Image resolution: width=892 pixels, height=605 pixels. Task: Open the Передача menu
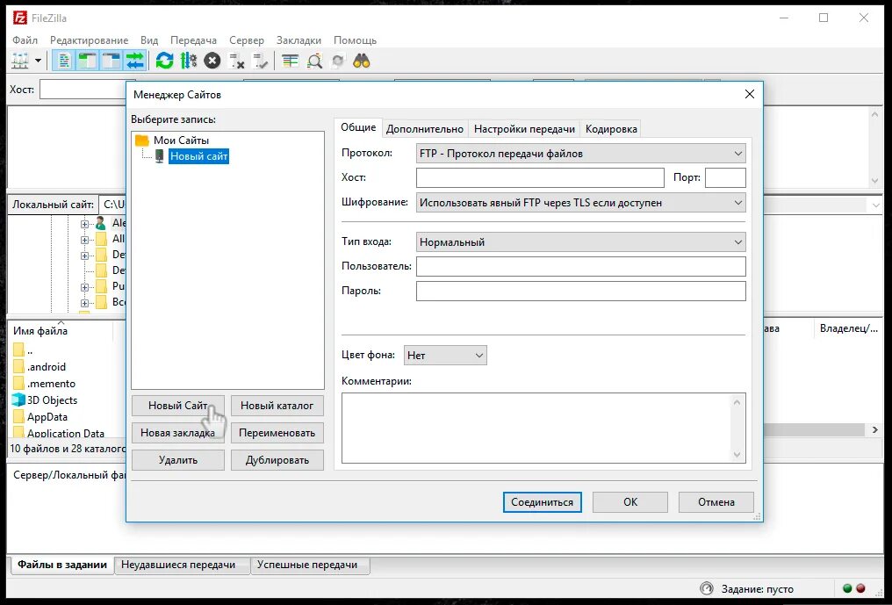point(193,40)
